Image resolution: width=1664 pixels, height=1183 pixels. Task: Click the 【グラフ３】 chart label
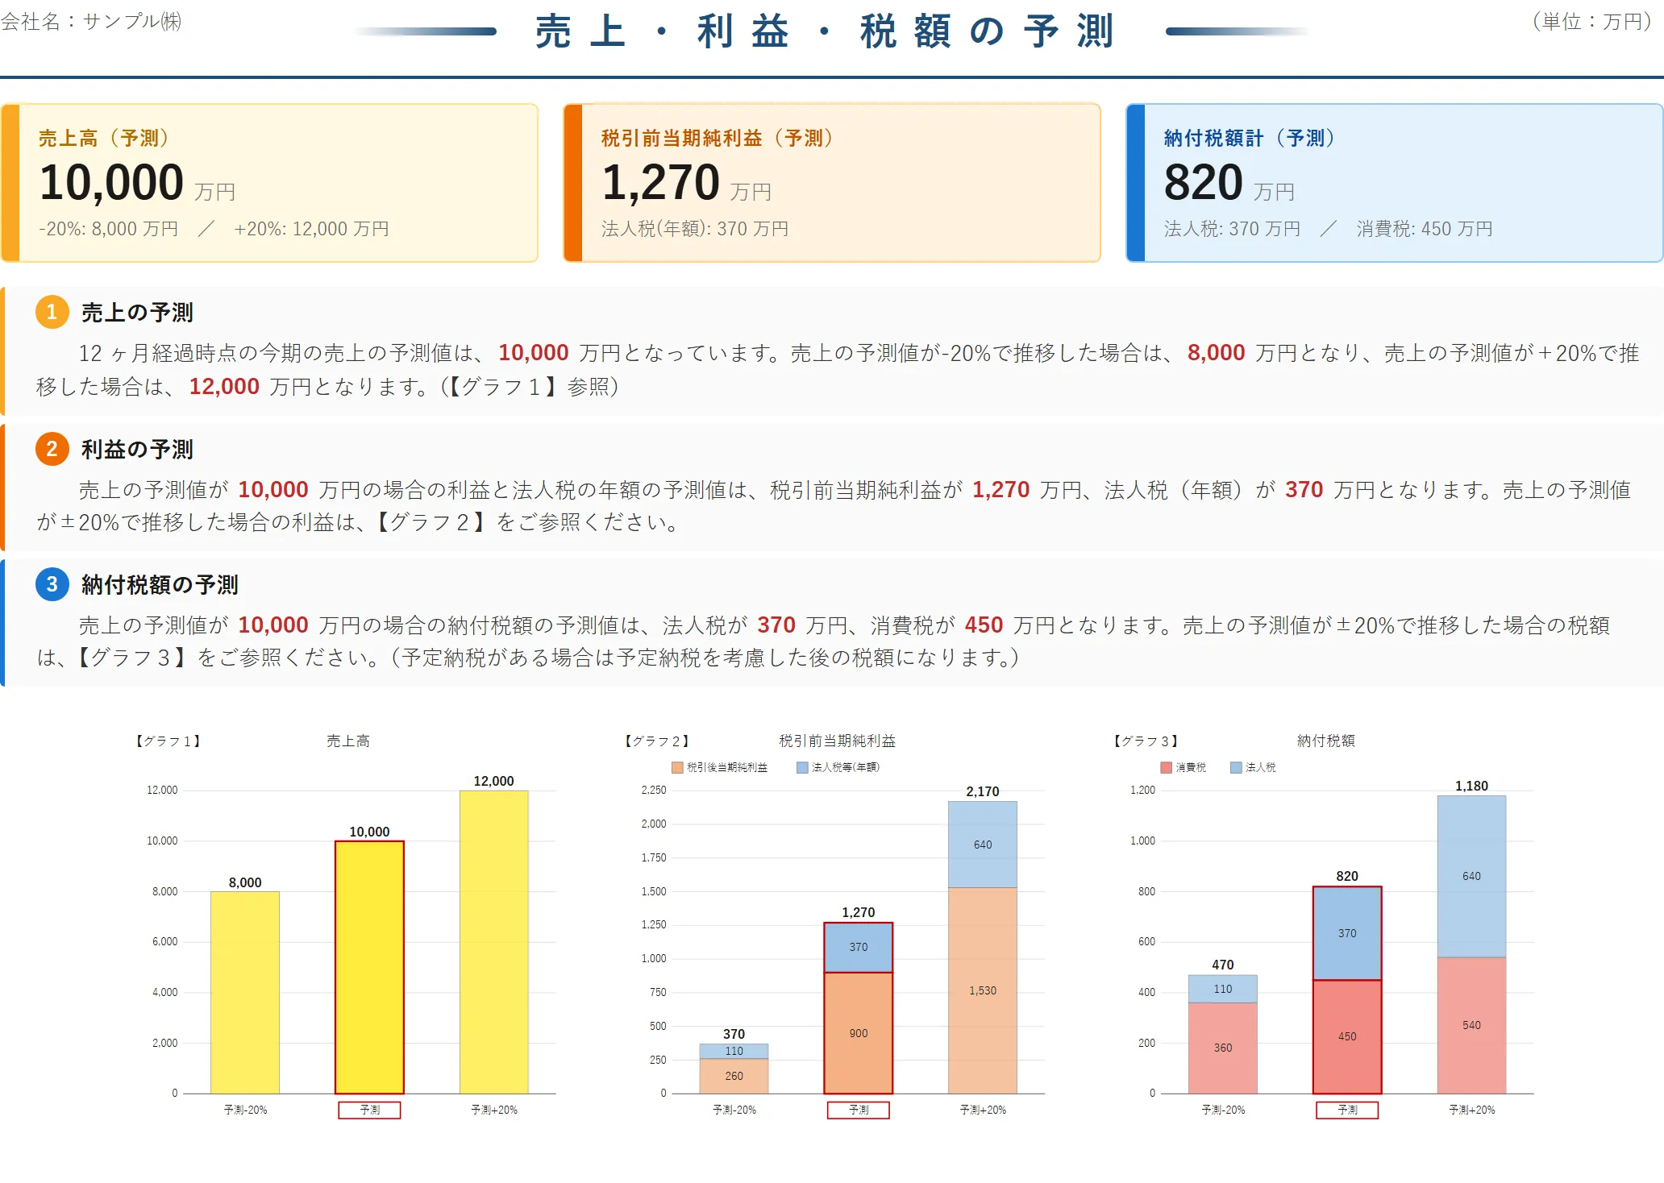pyautogui.click(x=1146, y=741)
